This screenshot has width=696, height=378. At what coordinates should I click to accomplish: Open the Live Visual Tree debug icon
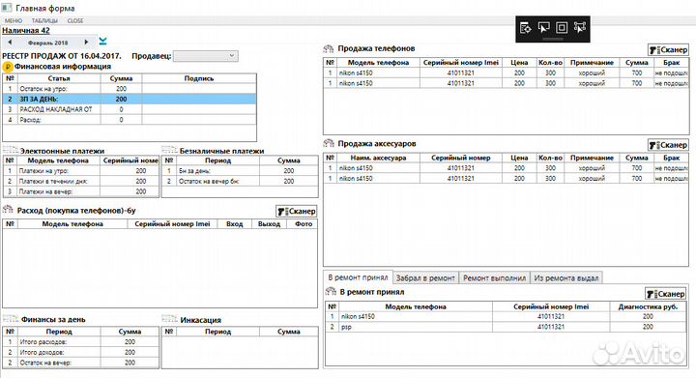coord(526,27)
